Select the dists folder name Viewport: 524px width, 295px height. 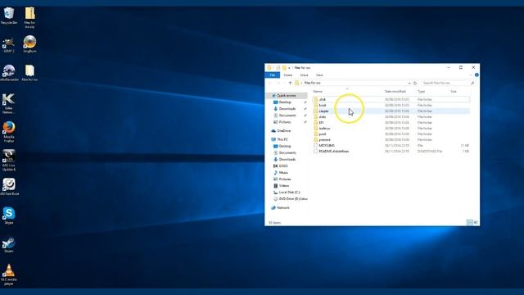(322, 117)
